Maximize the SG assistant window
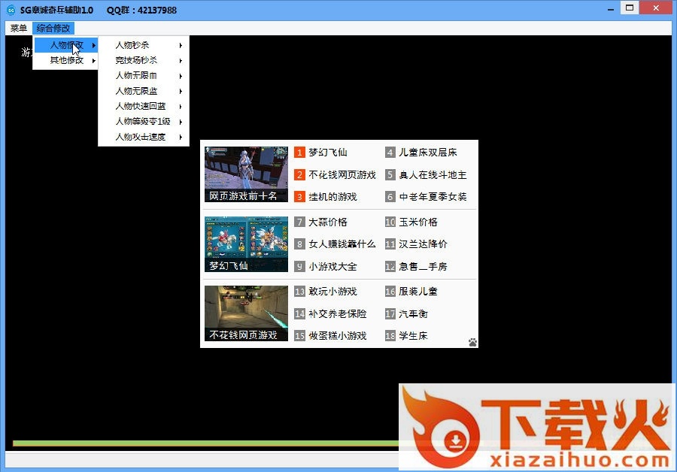Image resolution: width=677 pixels, height=472 pixels. (x=629, y=8)
